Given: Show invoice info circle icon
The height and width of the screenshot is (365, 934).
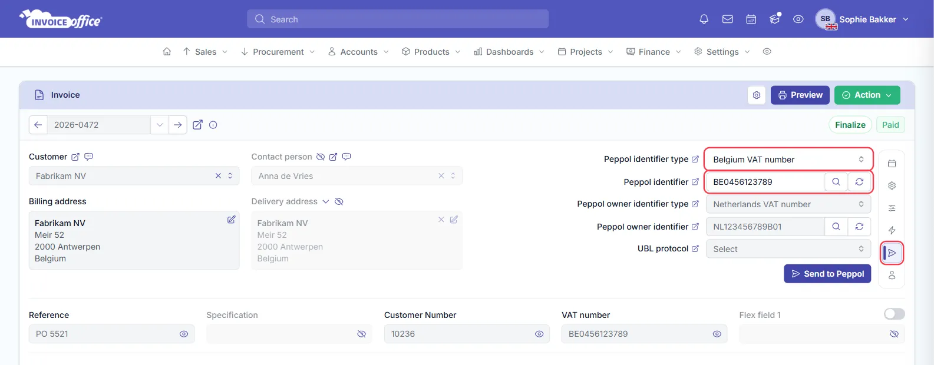Looking at the screenshot, I should click(213, 125).
